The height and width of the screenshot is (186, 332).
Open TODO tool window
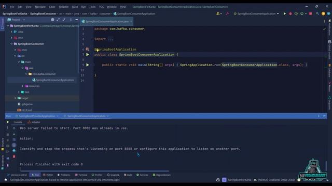[x=48, y=175]
